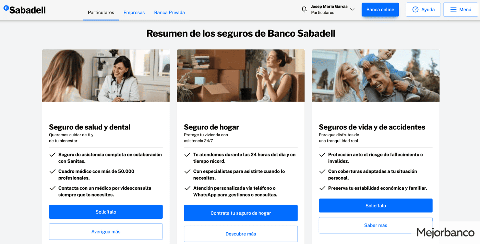
Task: Click the Mejorbanco watermark logo
Action: [446, 232]
